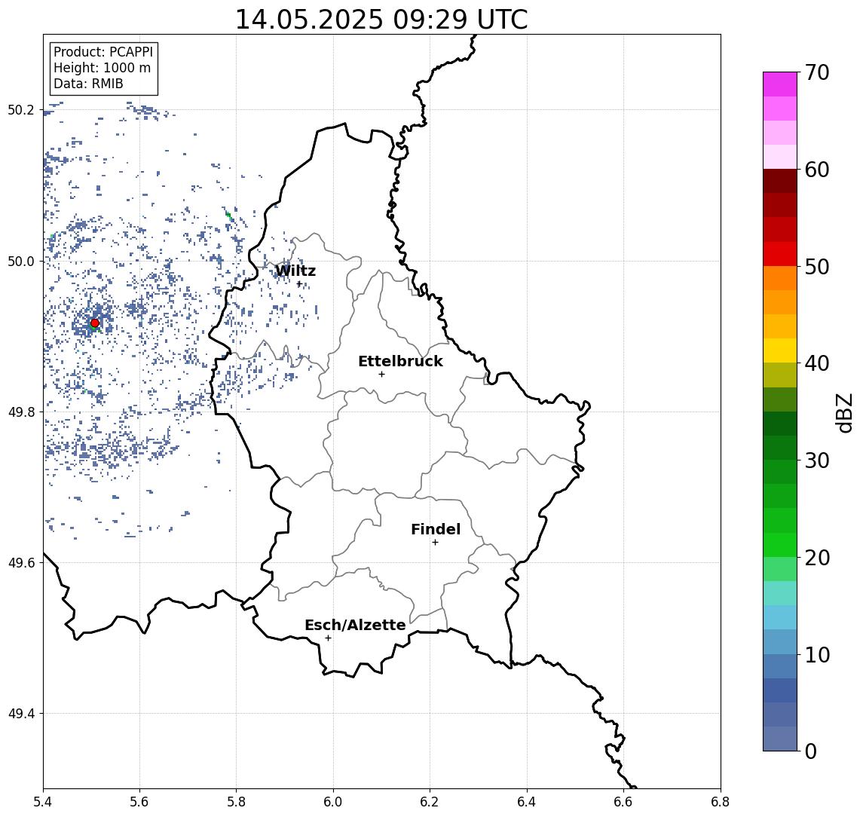Image resolution: width=863 pixels, height=817 pixels.
Task: Click the Ettelbruck station cross marker
Action: coord(381,375)
